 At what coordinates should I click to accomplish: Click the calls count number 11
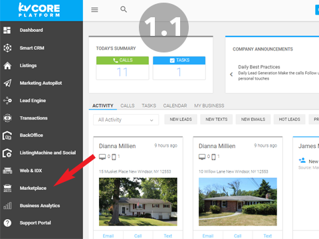click(x=122, y=72)
